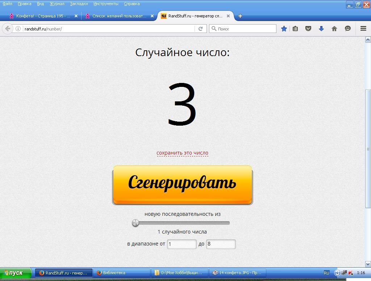
Task: Open the Firefox hamburger menu
Action: click(x=363, y=29)
